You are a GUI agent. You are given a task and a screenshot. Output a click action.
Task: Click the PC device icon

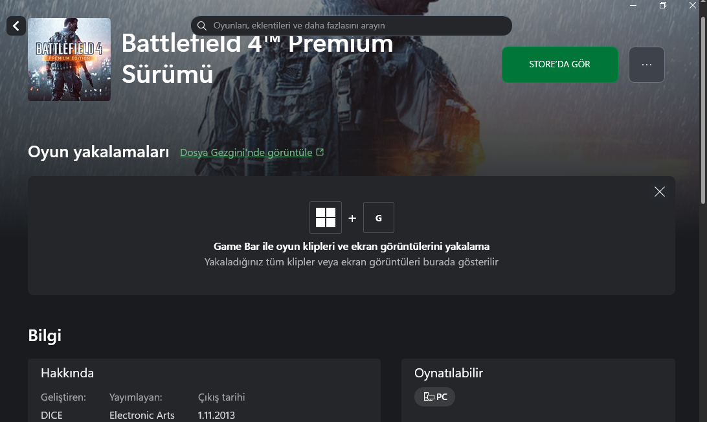429,397
